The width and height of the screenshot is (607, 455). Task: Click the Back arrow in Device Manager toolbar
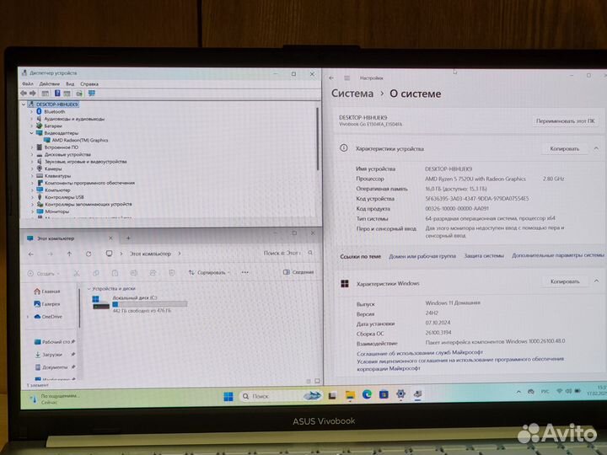[x=24, y=94]
